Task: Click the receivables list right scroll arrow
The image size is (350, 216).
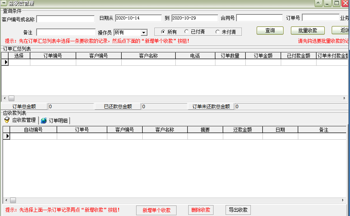Action: (343, 200)
